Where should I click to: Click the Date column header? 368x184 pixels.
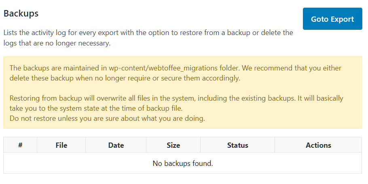[x=116, y=145]
